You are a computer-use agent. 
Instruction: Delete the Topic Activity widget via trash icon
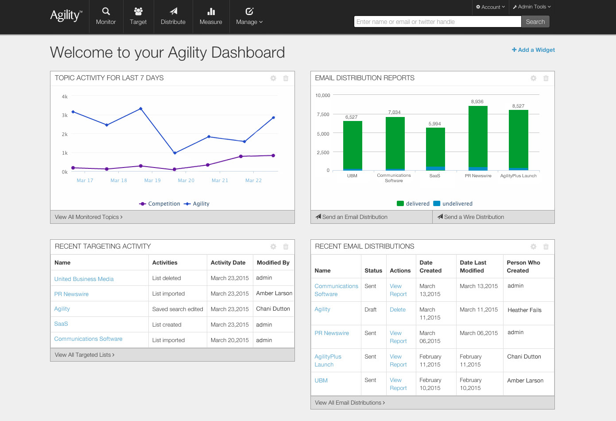tap(286, 78)
